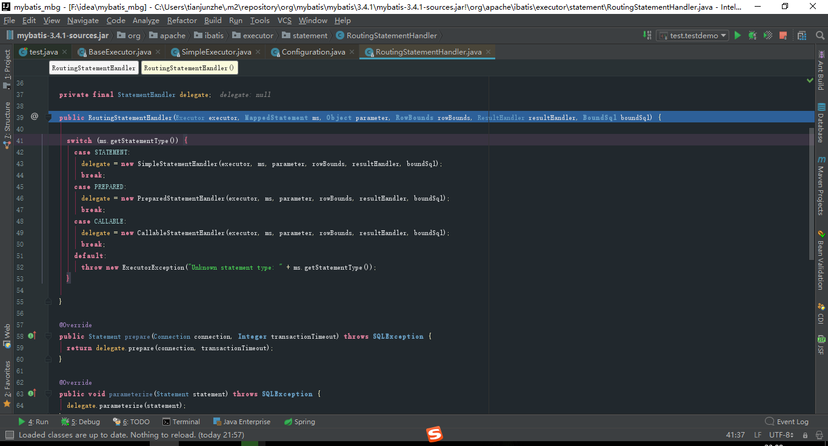Start debugging with the bug icon

point(752,35)
